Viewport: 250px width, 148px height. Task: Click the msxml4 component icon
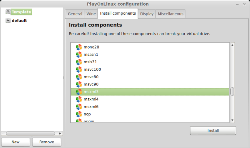(x=79, y=99)
